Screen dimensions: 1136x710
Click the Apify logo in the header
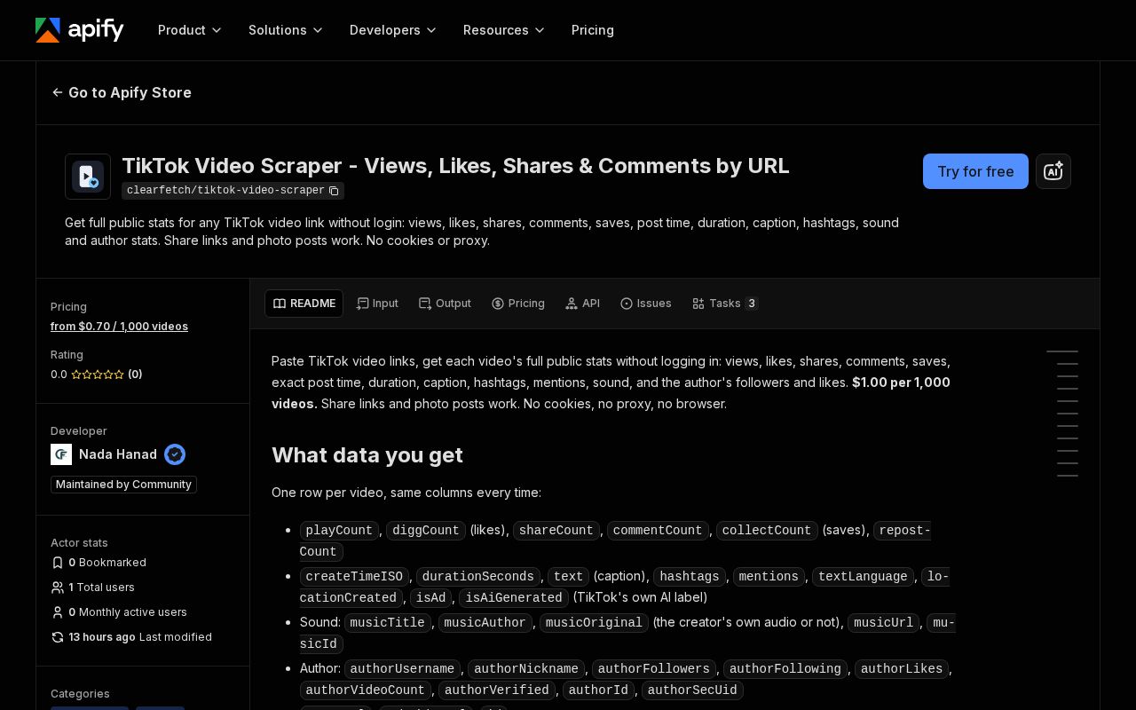pyautogui.click(x=80, y=30)
